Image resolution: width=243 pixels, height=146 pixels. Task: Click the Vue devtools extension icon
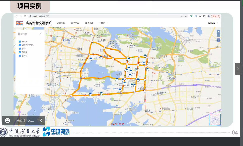[x=191, y=16]
